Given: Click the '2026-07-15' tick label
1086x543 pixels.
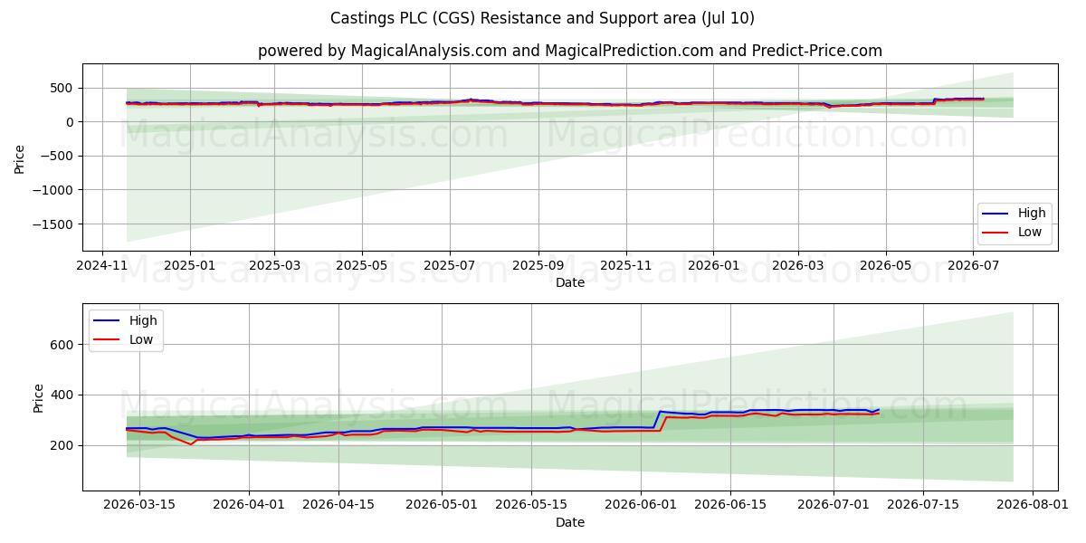Looking at the screenshot, I should click(x=923, y=505).
